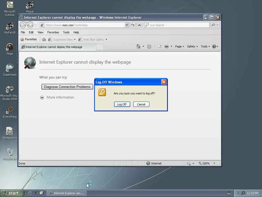Viewport: 262px width, 197px height.
Task: Open recent pages dropdown beside Forward
Action: pos(36,25)
